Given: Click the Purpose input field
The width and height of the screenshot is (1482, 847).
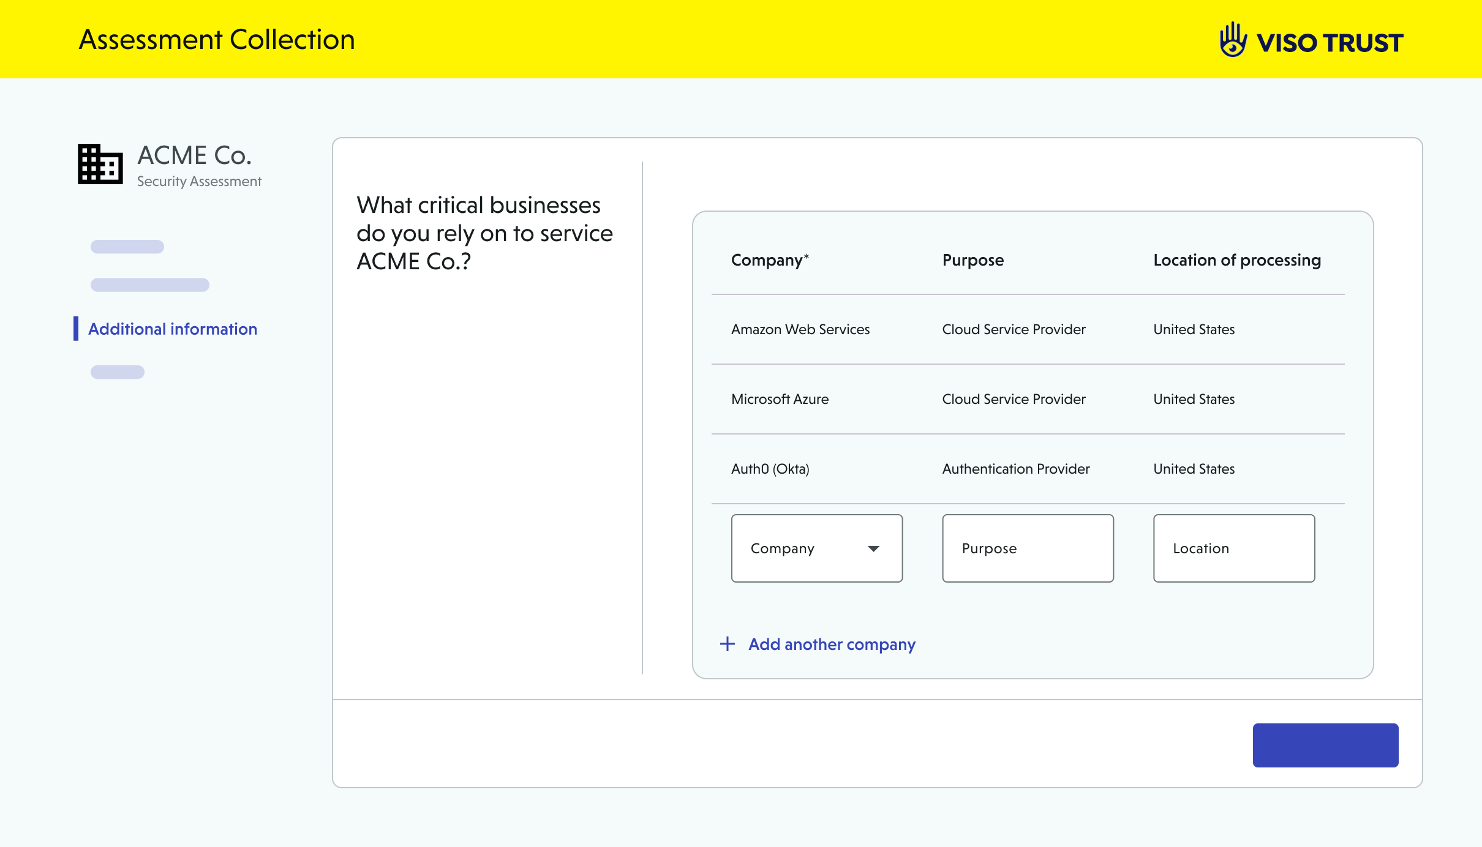Looking at the screenshot, I should (1028, 548).
